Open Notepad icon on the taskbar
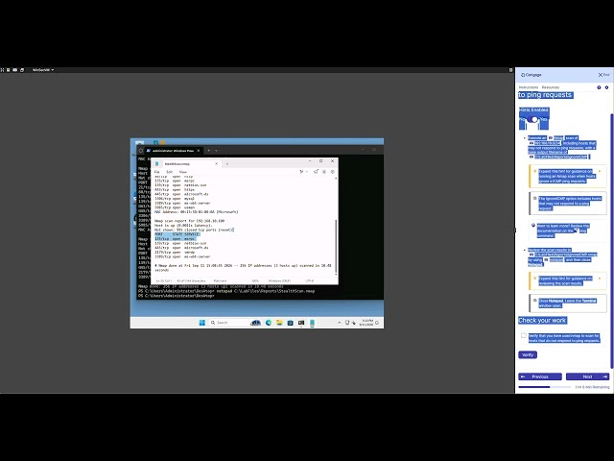Image resolution: width=614 pixels, height=461 pixels. [312, 323]
